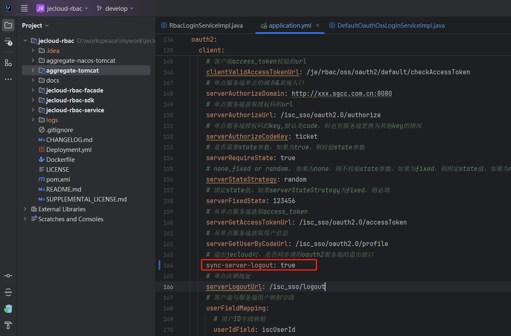The height and width of the screenshot is (336, 511).
Task: Open the hamburger main menu
Action: coord(24,8)
